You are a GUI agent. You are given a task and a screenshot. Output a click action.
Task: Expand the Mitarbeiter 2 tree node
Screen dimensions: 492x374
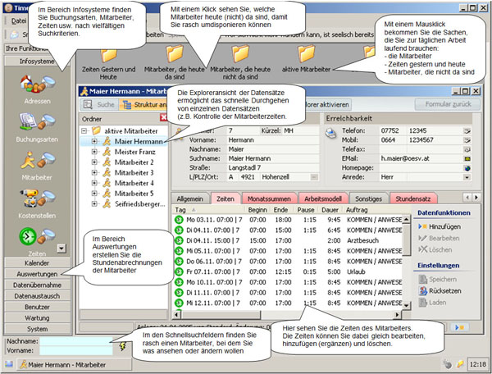coord(94,162)
